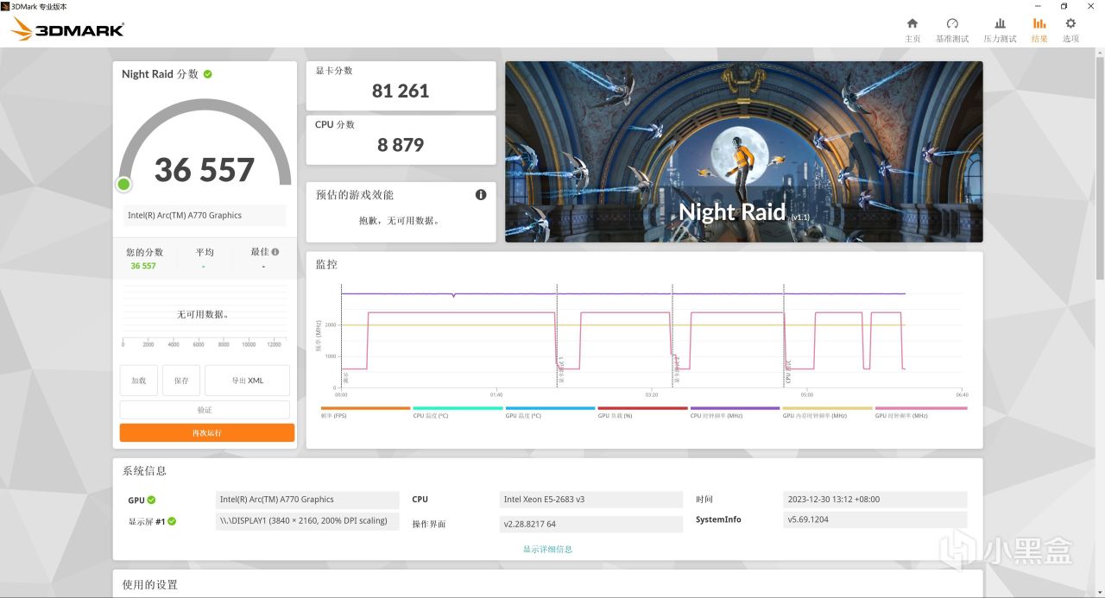Click the info icon next to 最佳
Screen dimensions: 1105x598
275,252
